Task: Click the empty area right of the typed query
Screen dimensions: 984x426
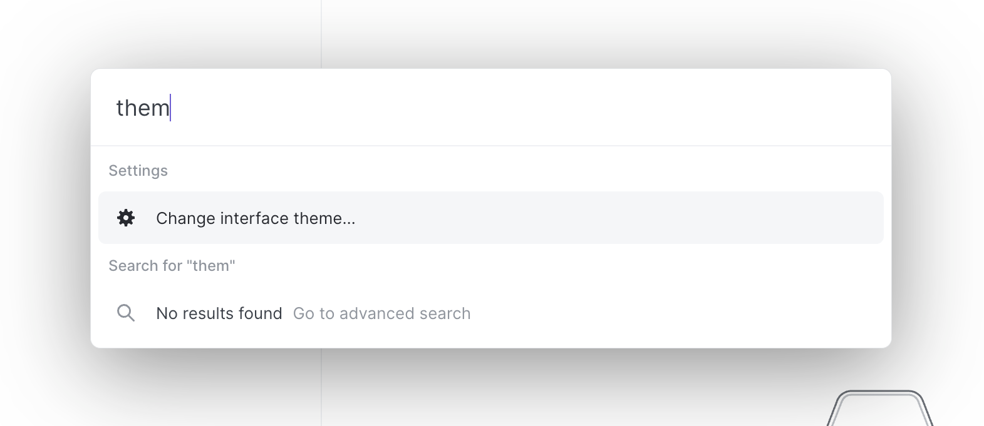Action: point(532,108)
